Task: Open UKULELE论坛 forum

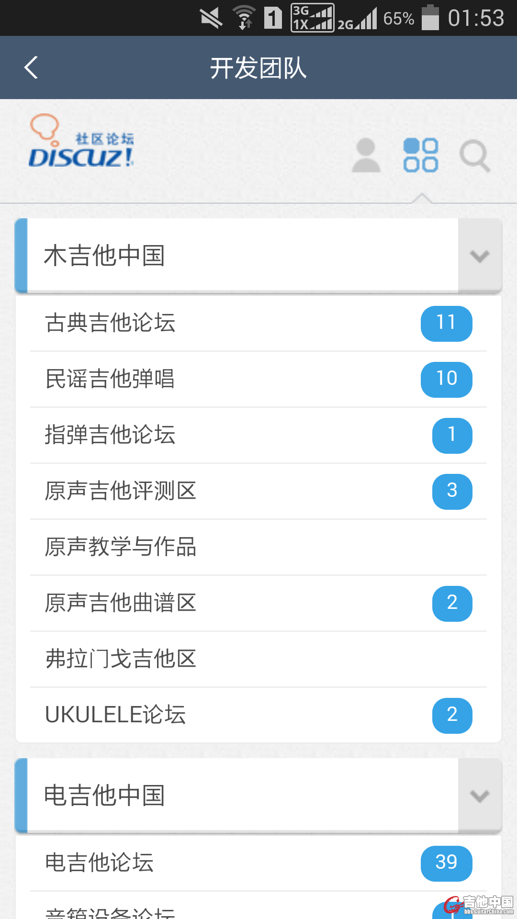Action: (115, 715)
